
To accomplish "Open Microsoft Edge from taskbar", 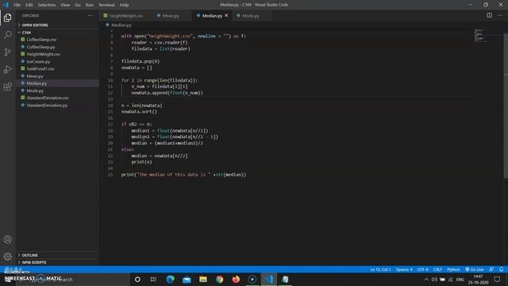I will [170, 279].
